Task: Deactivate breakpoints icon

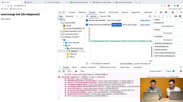Action: click(176, 16)
